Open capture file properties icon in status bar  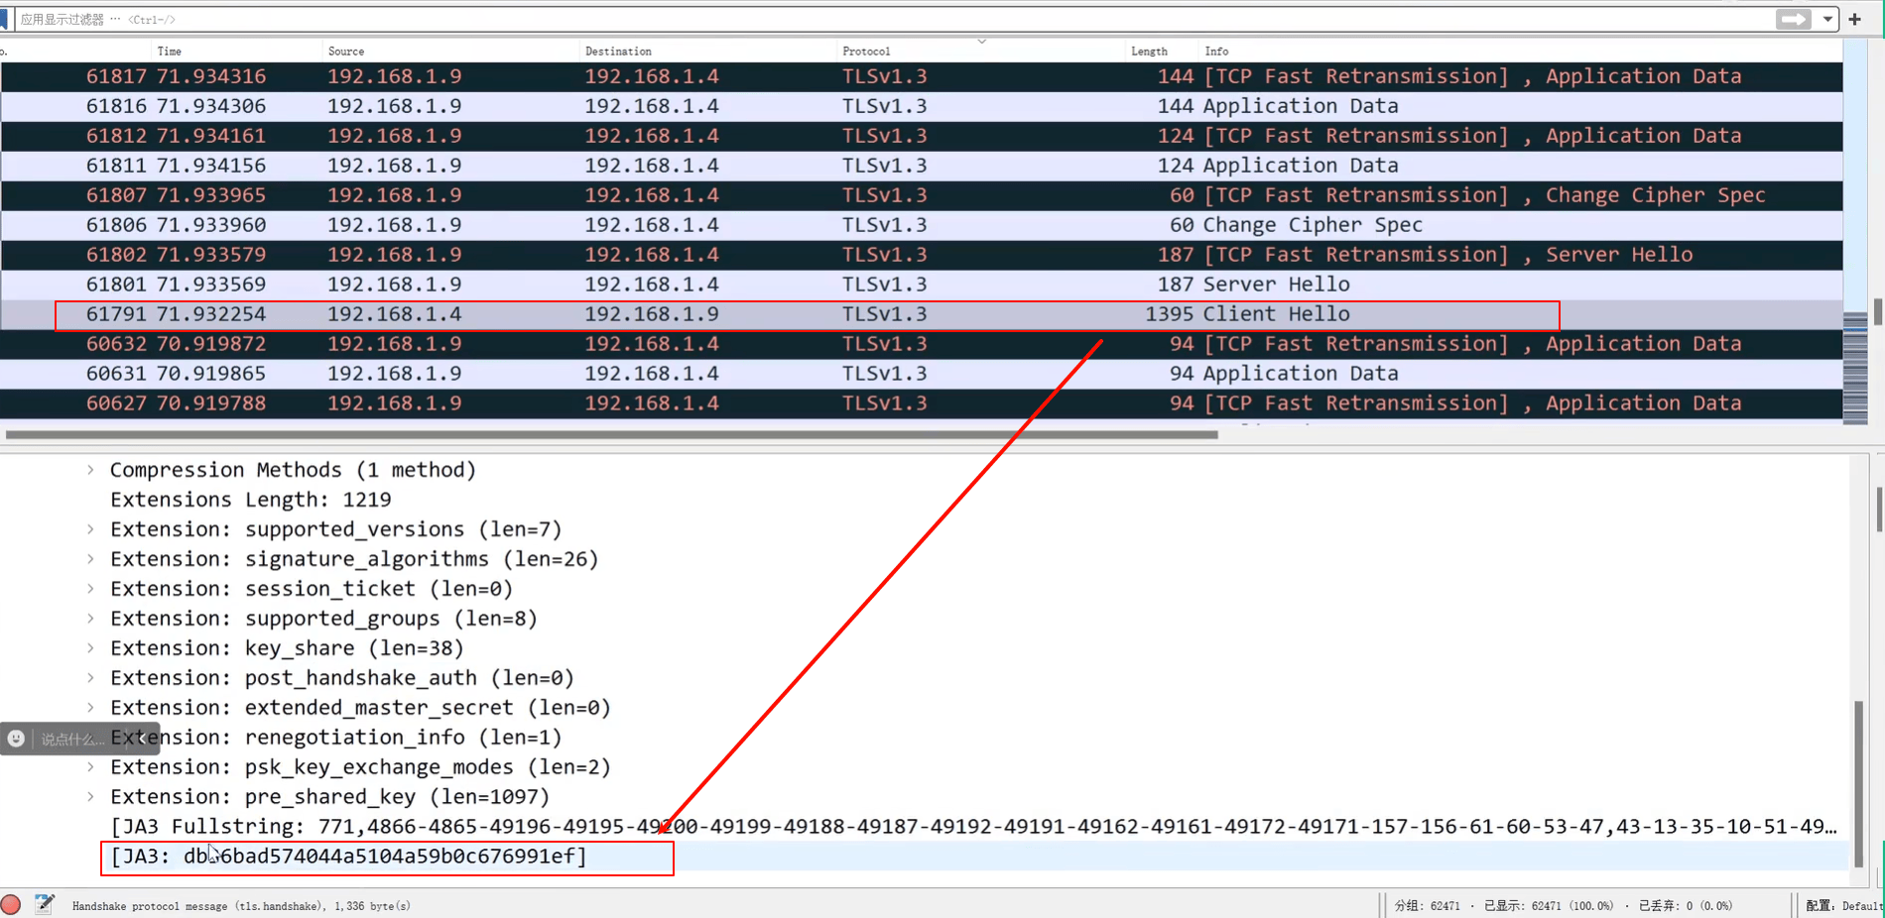coord(45,904)
